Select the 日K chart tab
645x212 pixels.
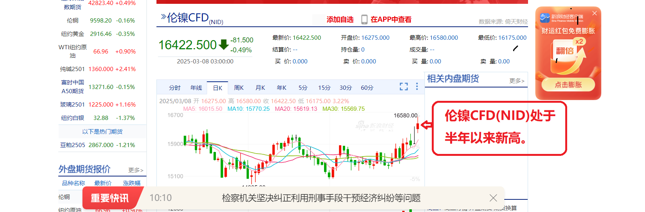pyautogui.click(x=217, y=88)
